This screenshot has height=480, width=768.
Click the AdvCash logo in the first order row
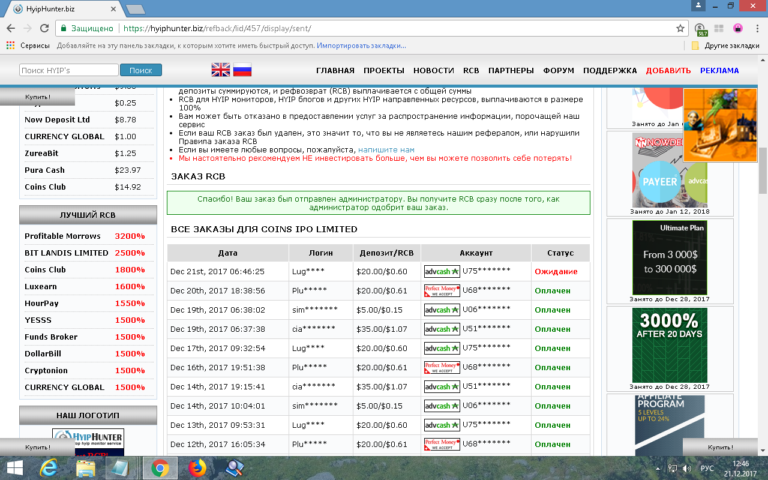click(442, 271)
